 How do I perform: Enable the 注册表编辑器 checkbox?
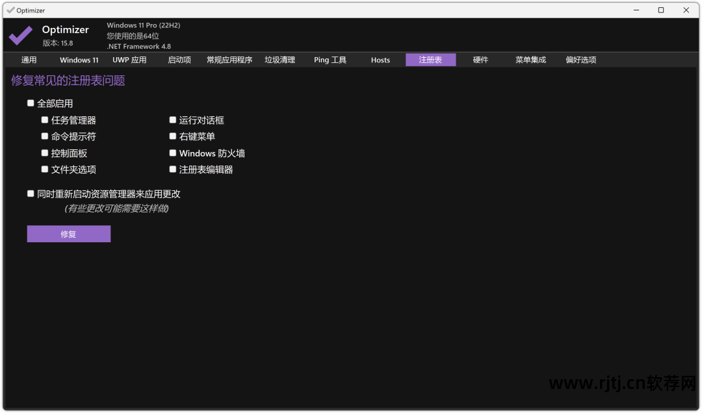[172, 169]
